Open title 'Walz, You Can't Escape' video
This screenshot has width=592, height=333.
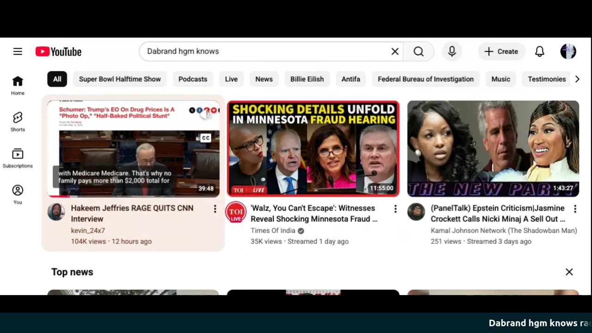click(314, 213)
